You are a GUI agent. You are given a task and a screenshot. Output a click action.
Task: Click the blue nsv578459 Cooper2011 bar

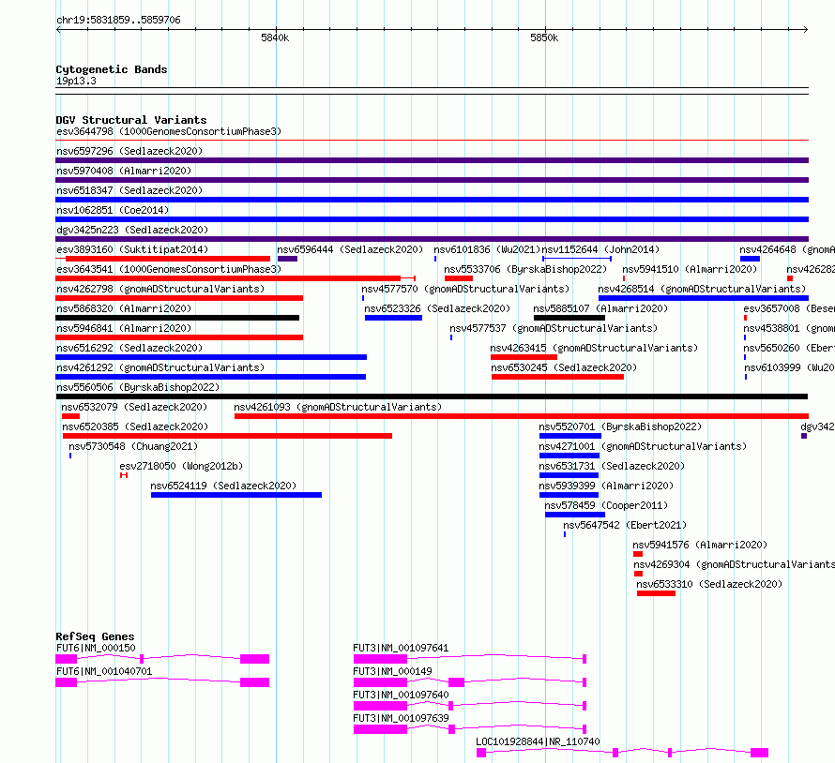click(575, 515)
